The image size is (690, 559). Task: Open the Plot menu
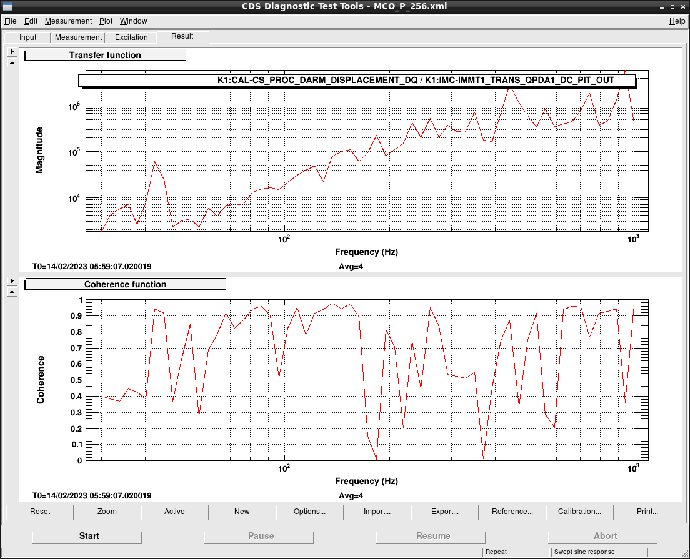106,21
